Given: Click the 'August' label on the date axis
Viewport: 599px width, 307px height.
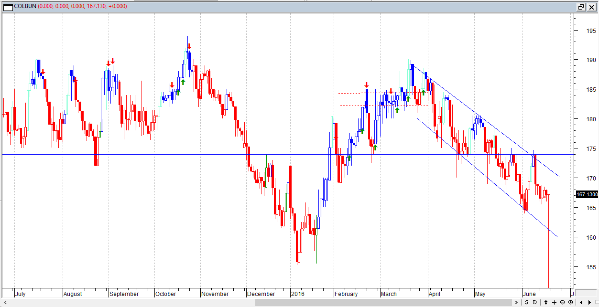Looking at the screenshot, I should (73, 294).
